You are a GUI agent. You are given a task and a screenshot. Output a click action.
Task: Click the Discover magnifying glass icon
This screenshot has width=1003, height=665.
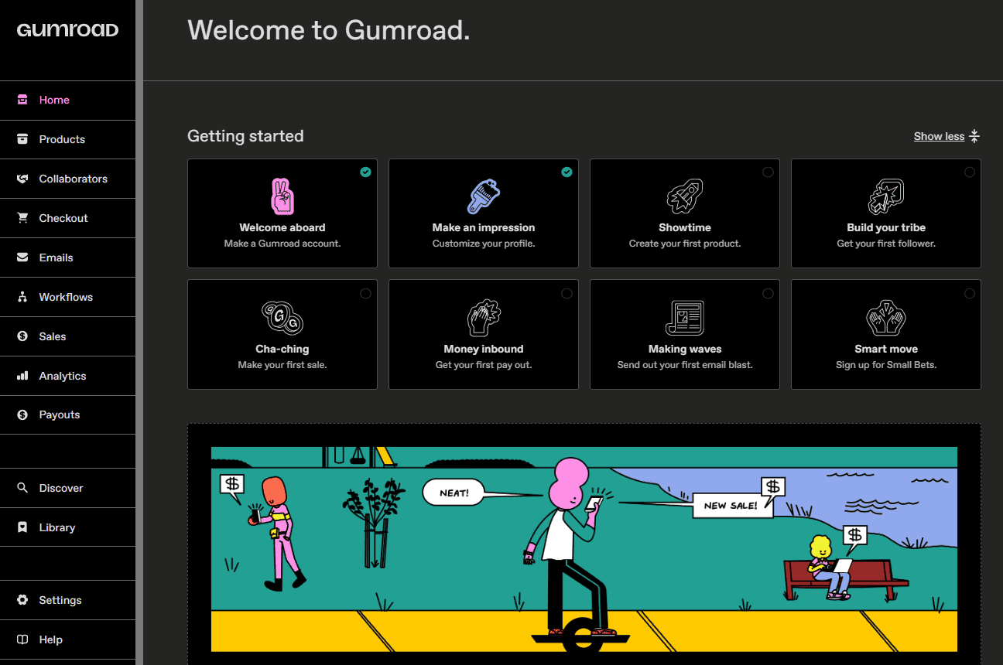click(x=23, y=488)
